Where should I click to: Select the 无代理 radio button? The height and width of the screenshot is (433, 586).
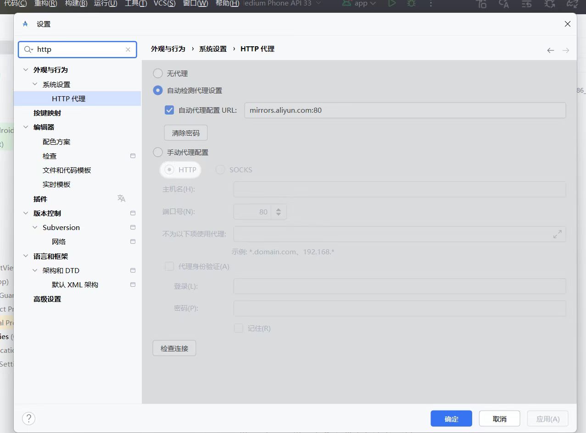point(158,73)
